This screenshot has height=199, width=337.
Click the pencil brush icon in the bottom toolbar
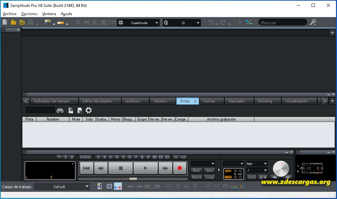pos(242,186)
